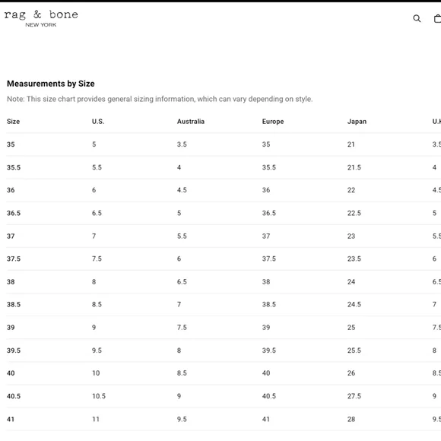Open the shopping bag icon
The width and height of the screenshot is (441, 441).
[x=437, y=18]
